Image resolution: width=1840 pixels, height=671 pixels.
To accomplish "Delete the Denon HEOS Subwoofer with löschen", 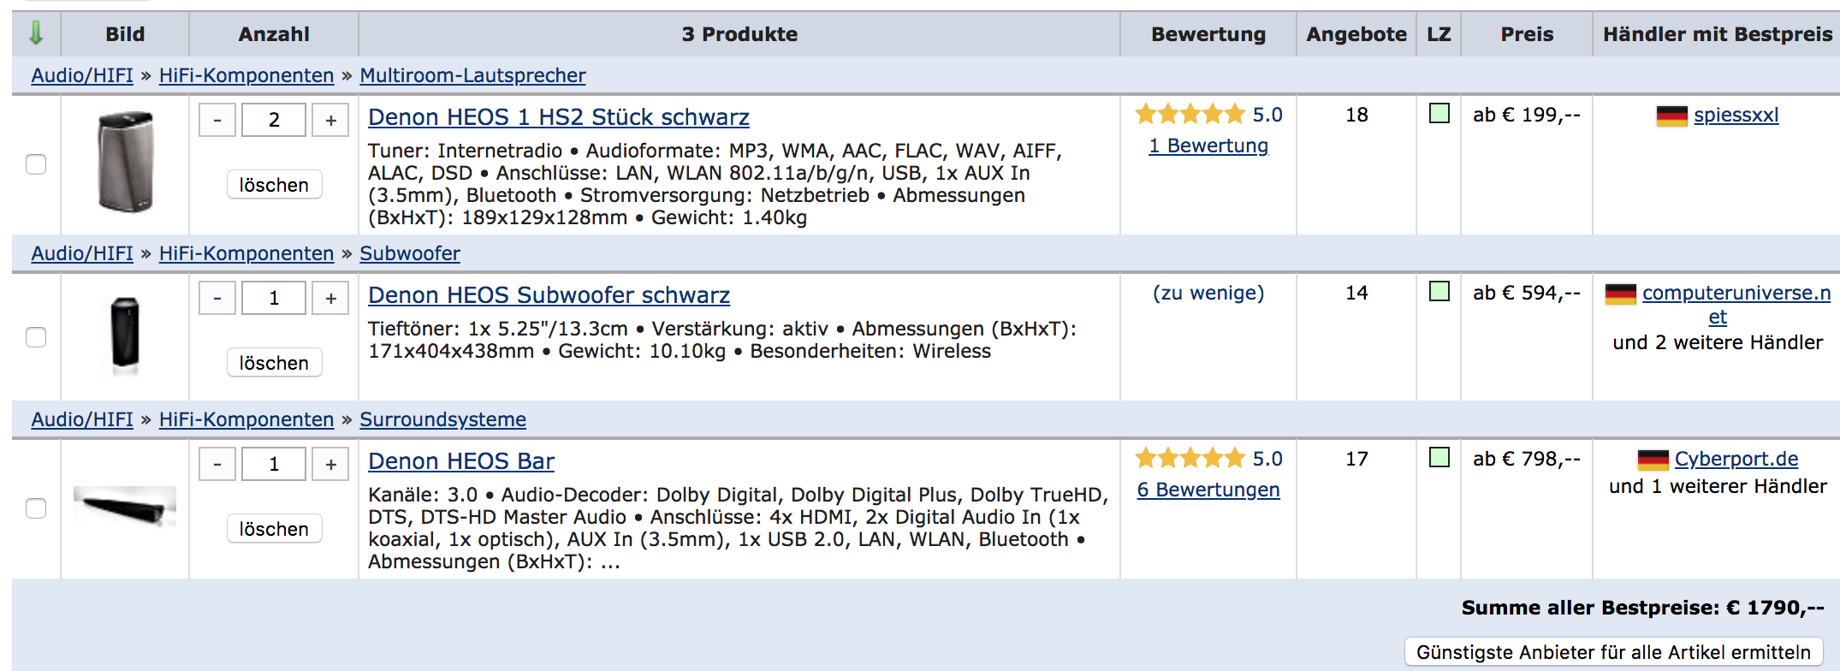I will (274, 363).
